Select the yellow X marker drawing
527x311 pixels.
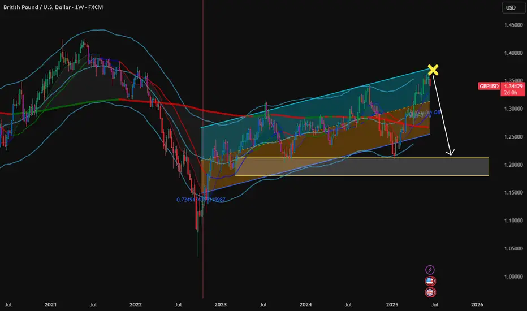coord(433,70)
